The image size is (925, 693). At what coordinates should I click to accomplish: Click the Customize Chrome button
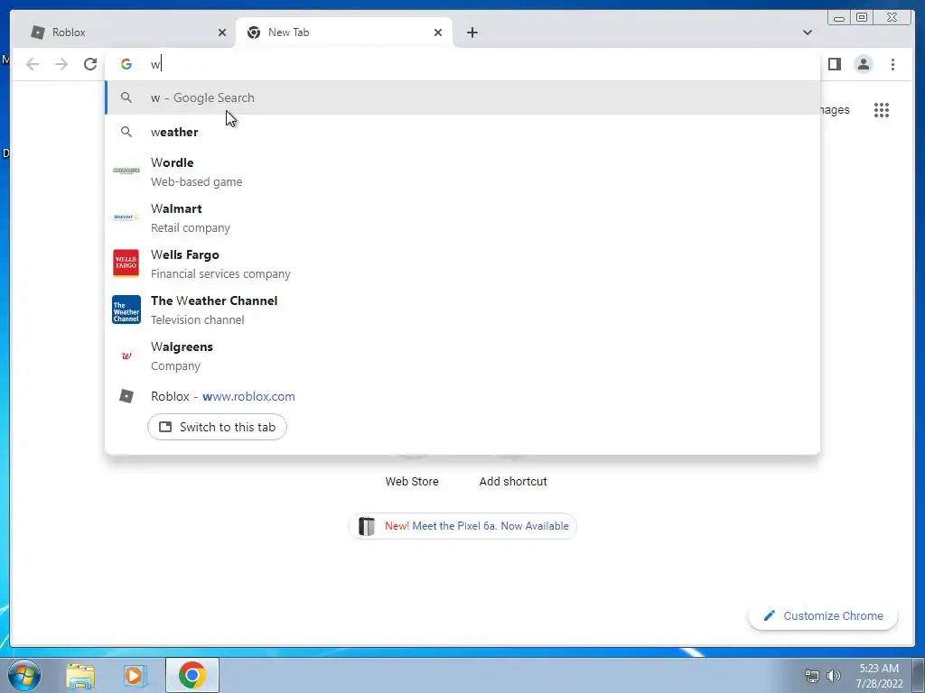point(823,615)
